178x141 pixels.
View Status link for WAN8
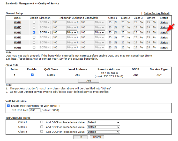(164, 48)
